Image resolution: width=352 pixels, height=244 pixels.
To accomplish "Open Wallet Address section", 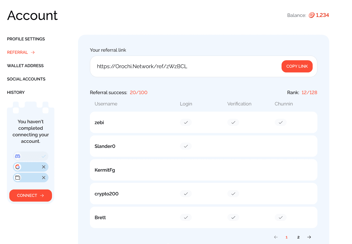I will tap(25, 66).
